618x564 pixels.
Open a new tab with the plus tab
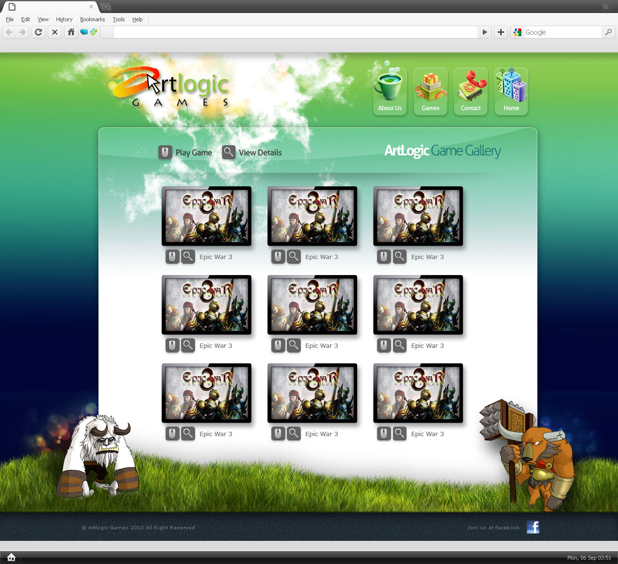[x=106, y=7]
